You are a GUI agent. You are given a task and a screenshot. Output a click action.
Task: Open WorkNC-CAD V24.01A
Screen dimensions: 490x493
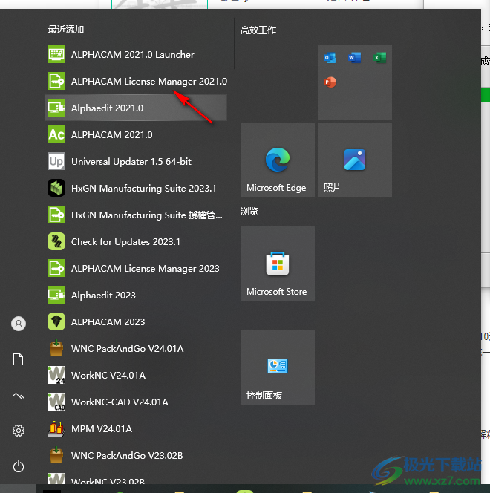coord(119,402)
